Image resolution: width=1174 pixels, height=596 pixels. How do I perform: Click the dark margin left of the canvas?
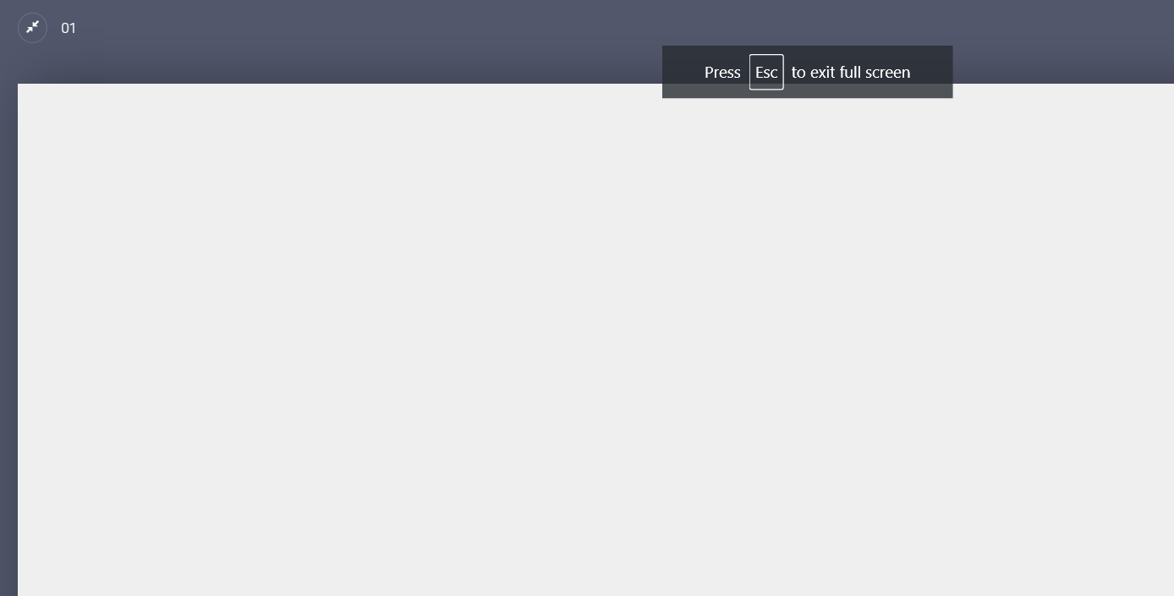[x=8, y=340]
